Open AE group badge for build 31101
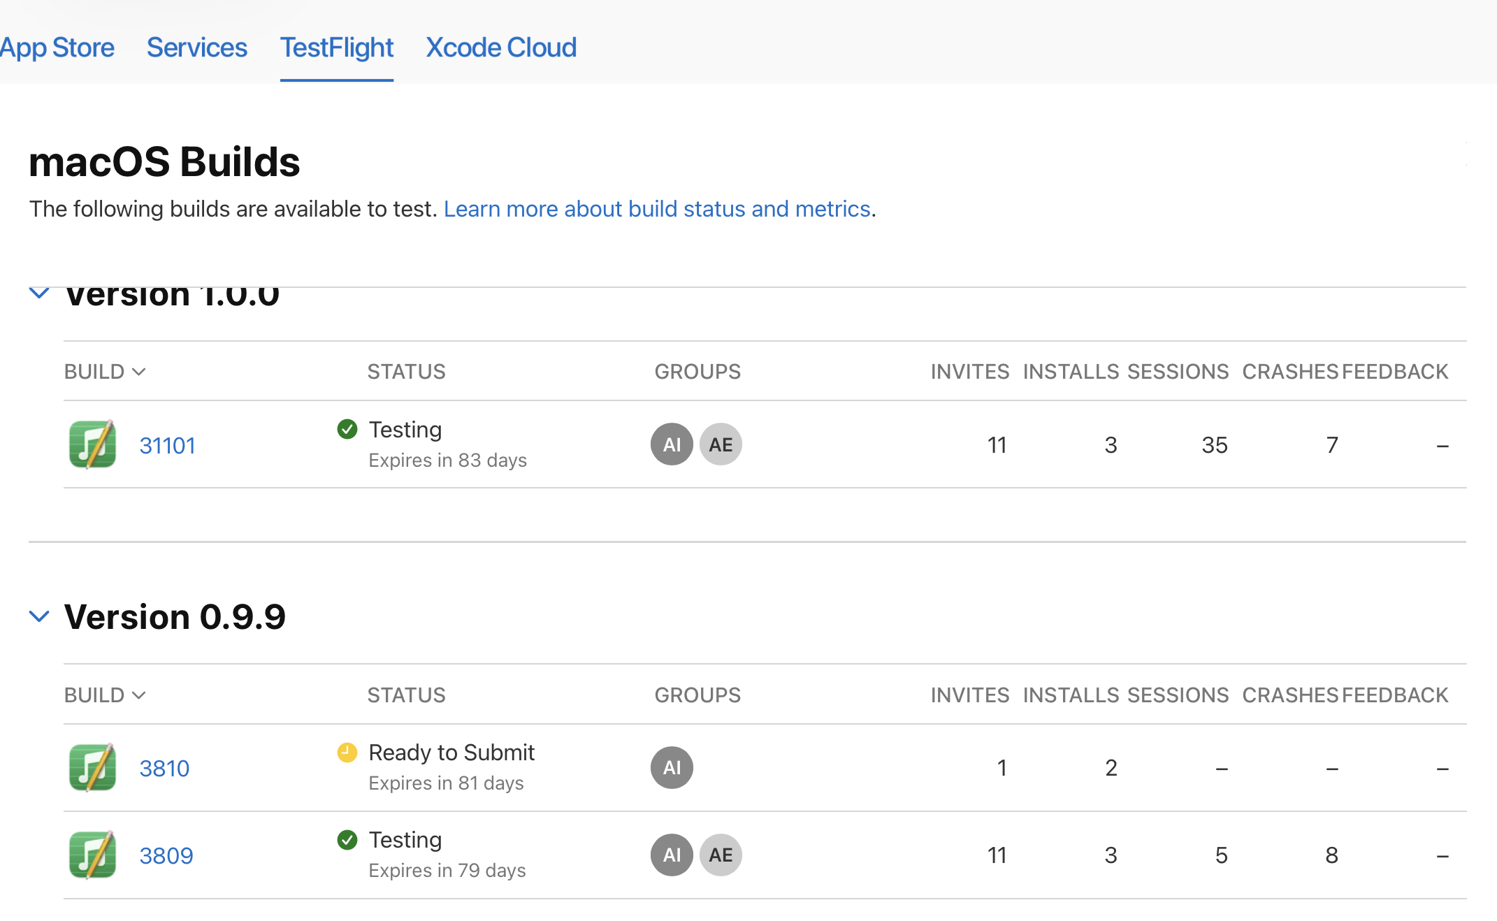This screenshot has width=1497, height=921. (721, 444)
